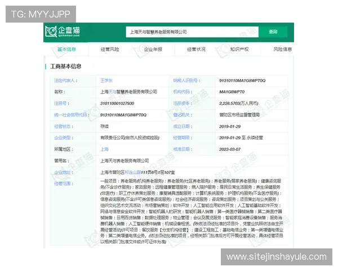Click the 登记机关 value 普陀区市场监督管理局
338x271 pixels.
[x=239, y=115]
